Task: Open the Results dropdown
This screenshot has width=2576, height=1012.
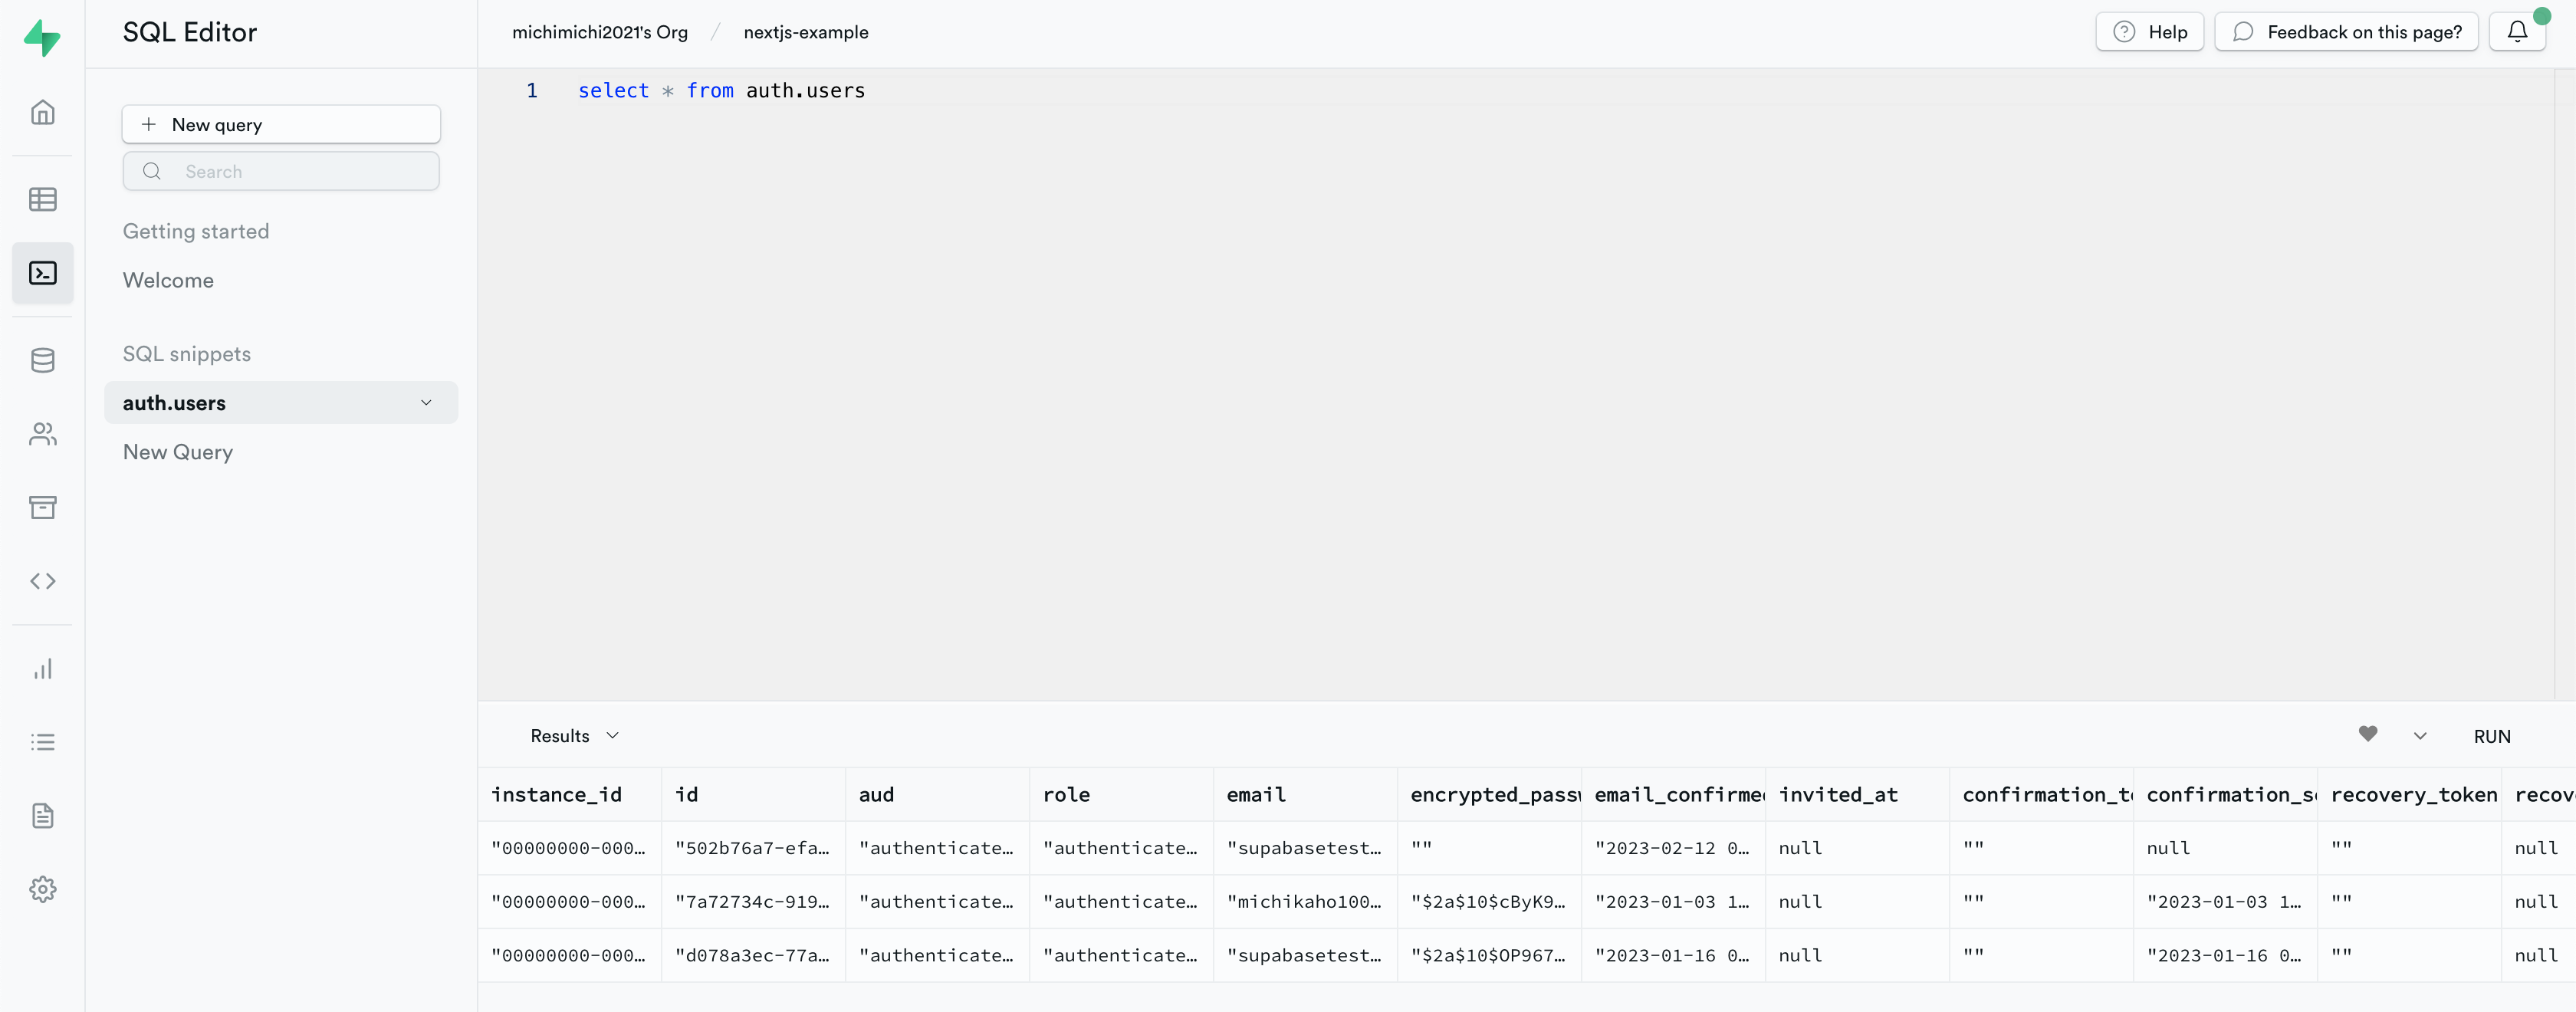Action: (x=574, y=736)
